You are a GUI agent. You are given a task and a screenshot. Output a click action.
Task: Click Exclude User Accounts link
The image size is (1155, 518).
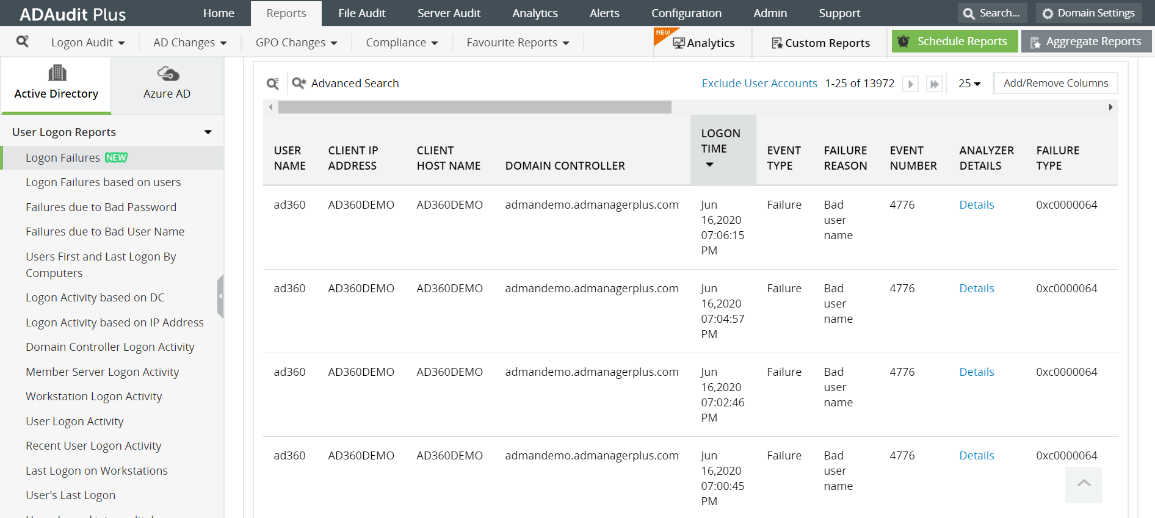click(759, 84)
